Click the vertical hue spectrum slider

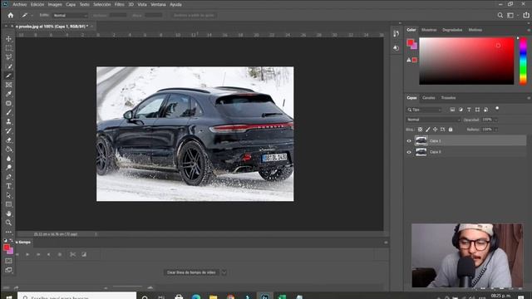[x=523, y=61]
